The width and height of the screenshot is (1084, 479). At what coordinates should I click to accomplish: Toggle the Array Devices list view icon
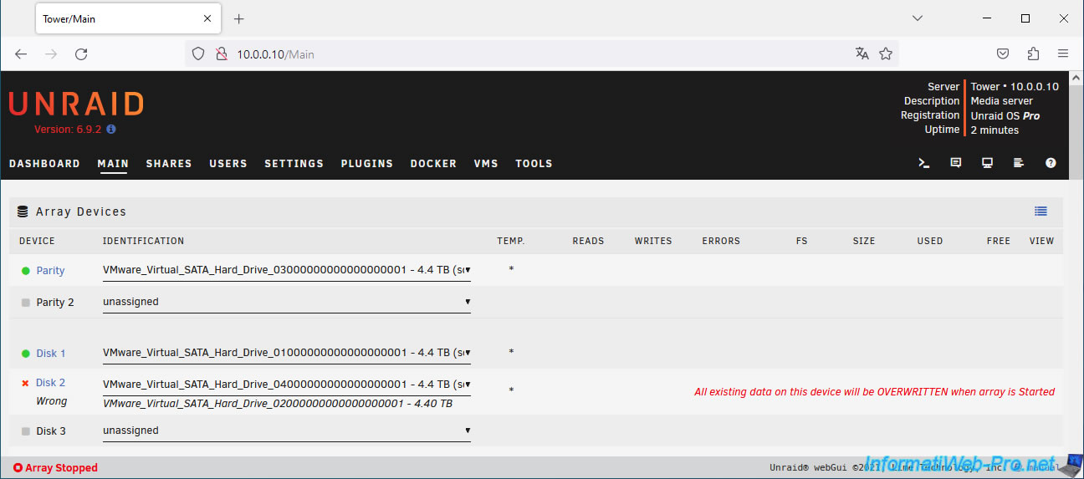1041,211
